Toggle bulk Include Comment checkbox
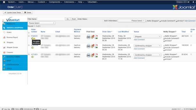This screenshot has height=110, width=196. pos(160,21)
